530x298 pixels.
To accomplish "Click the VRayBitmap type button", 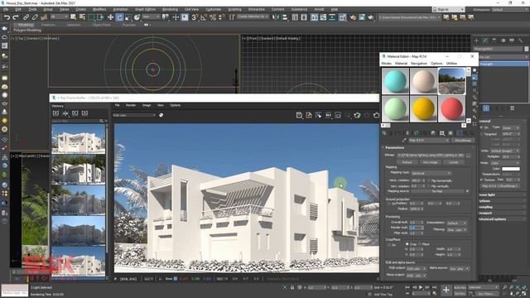I will coord(463,140).
